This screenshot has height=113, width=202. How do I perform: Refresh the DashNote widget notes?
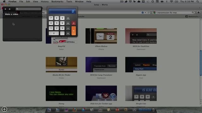[x=9, y=9]
